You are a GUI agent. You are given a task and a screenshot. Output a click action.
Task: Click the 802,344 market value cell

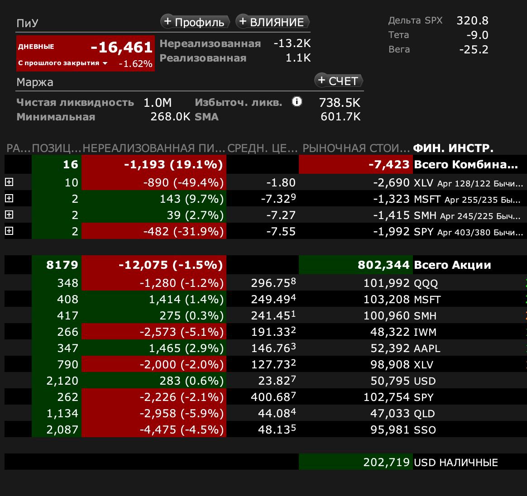click(355, 265)
